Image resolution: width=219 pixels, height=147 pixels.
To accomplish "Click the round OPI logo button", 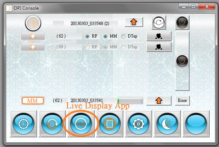I will click(x=33, y=23).
